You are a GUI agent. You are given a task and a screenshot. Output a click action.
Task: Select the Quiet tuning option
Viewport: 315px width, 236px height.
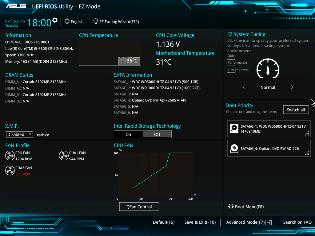click(x=232, y=56)
